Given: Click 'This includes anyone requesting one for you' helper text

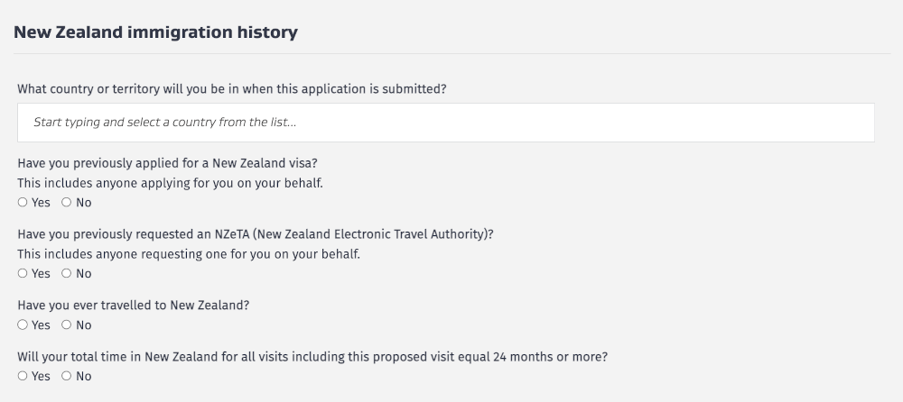Looking at the screenshot, I should point(188,253).
